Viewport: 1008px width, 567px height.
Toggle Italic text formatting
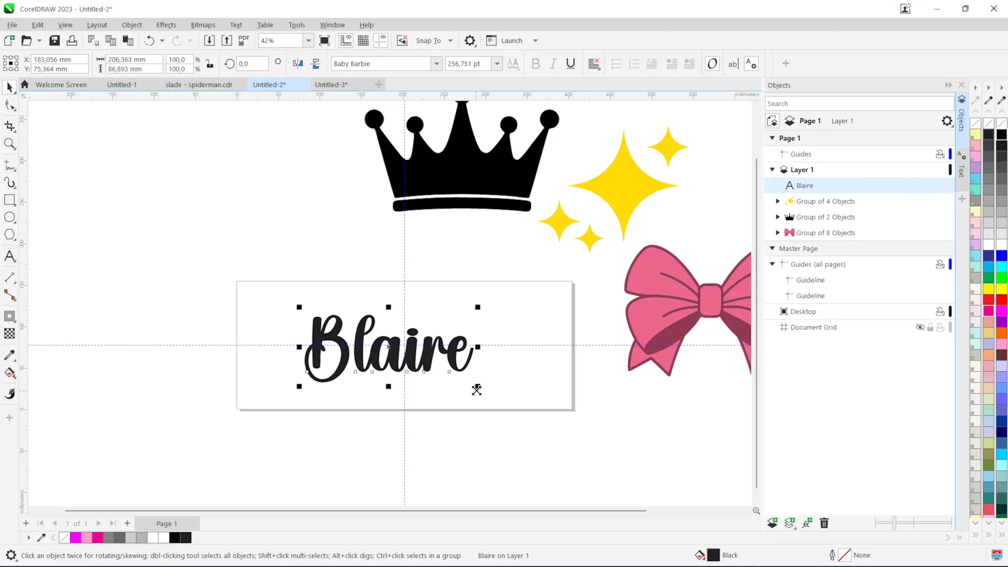(x=553, y=64)
